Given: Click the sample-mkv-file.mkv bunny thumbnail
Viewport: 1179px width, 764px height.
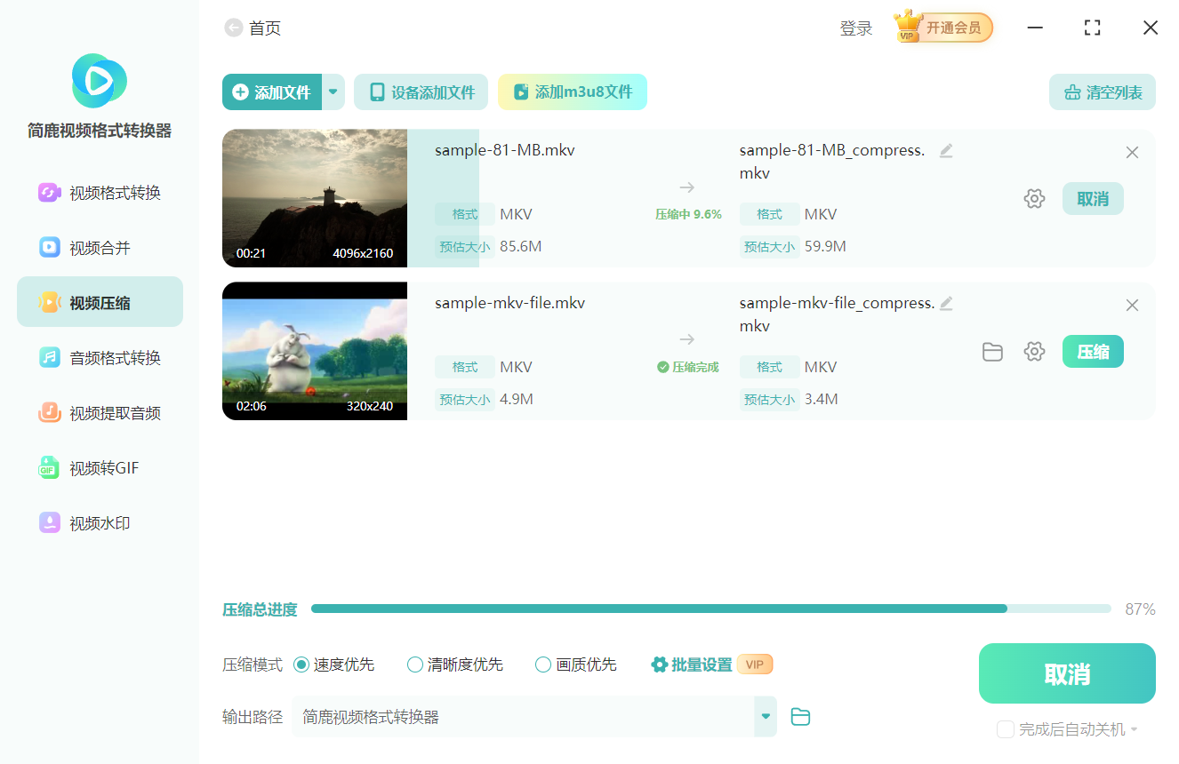Looking at the screenshot, I should 315,351.
